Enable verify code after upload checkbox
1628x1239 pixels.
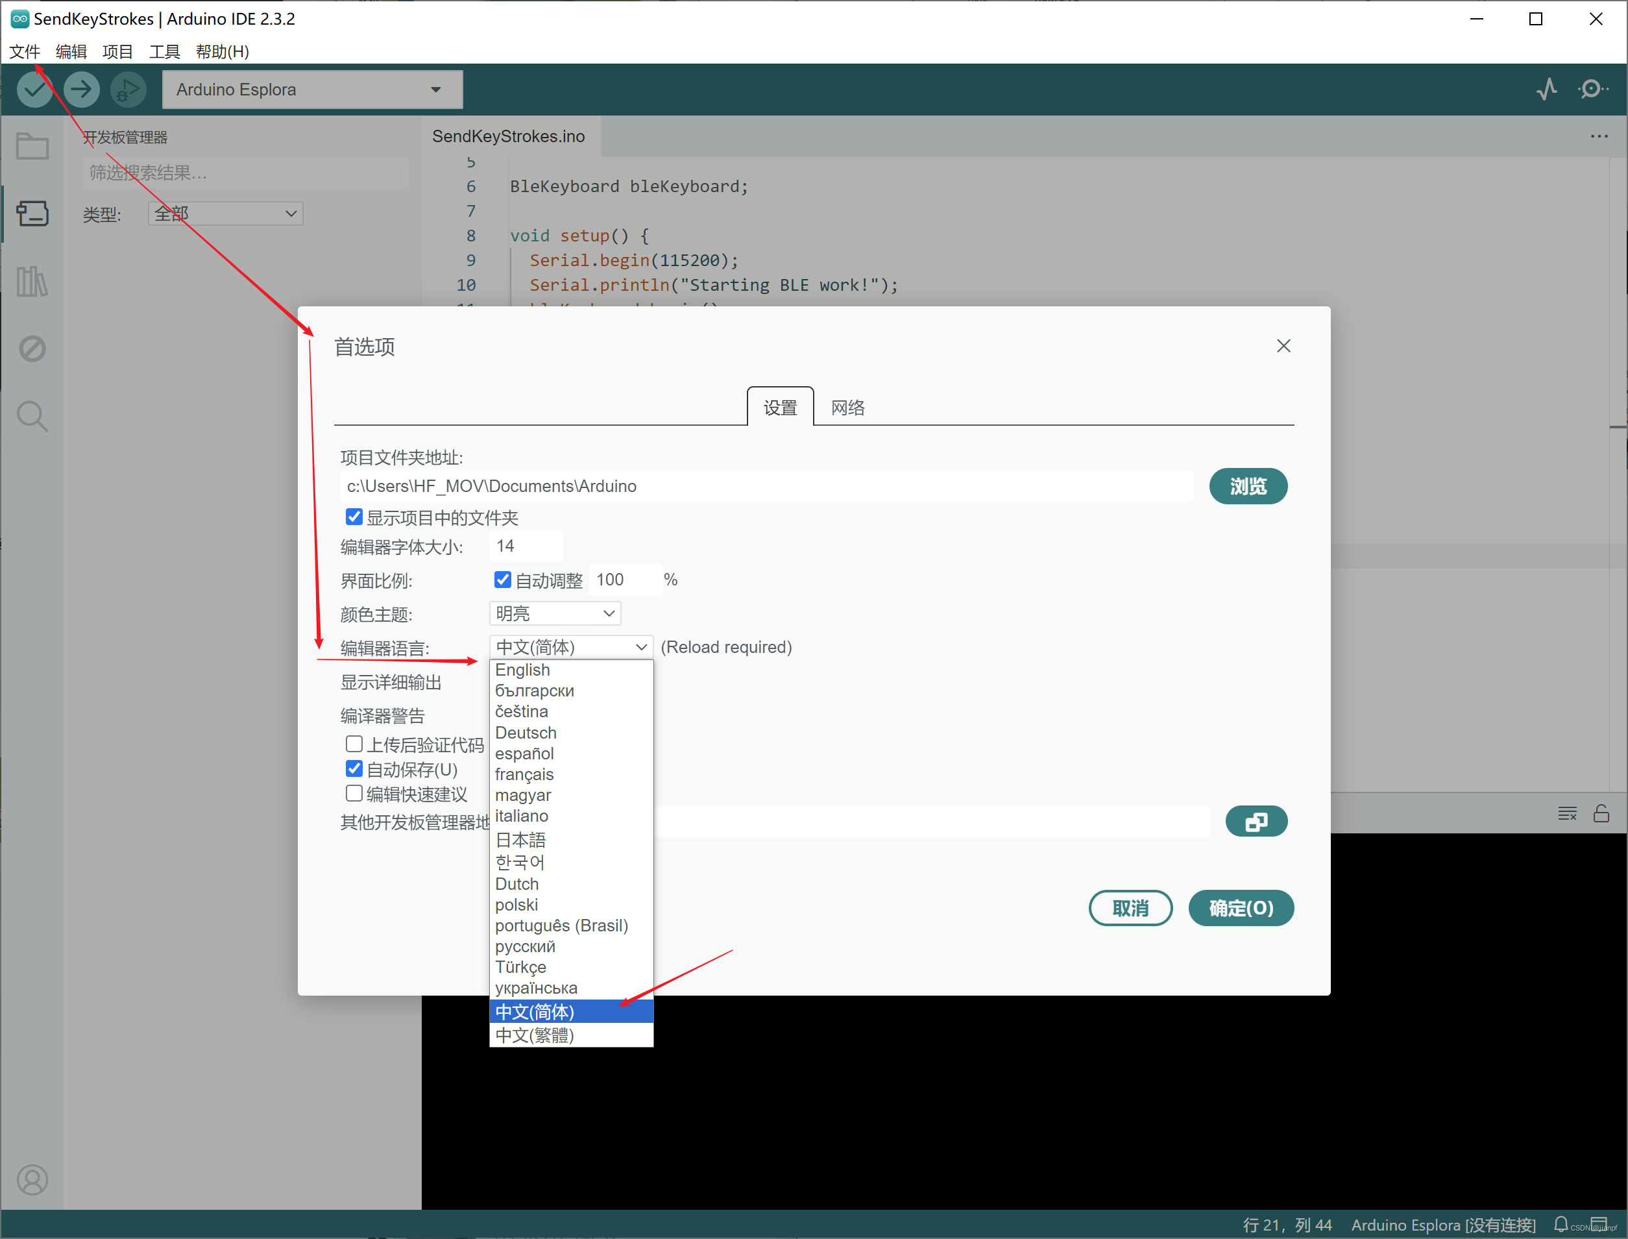354,743
